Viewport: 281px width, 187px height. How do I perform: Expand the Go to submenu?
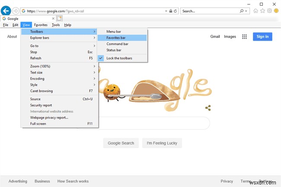click(60, 46)
